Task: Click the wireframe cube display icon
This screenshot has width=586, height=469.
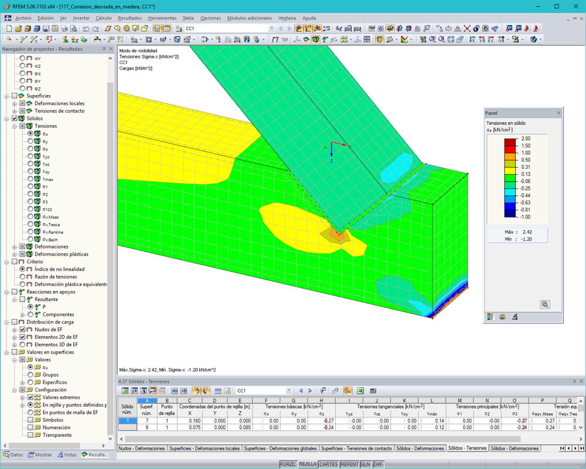Action: tap(451, 39)
